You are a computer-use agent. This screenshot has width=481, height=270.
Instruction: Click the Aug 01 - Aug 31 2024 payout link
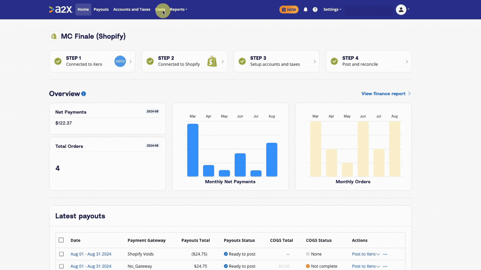pos(91,254)
